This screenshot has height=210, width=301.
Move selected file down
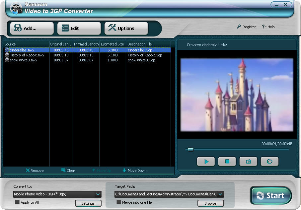(134, 171)
